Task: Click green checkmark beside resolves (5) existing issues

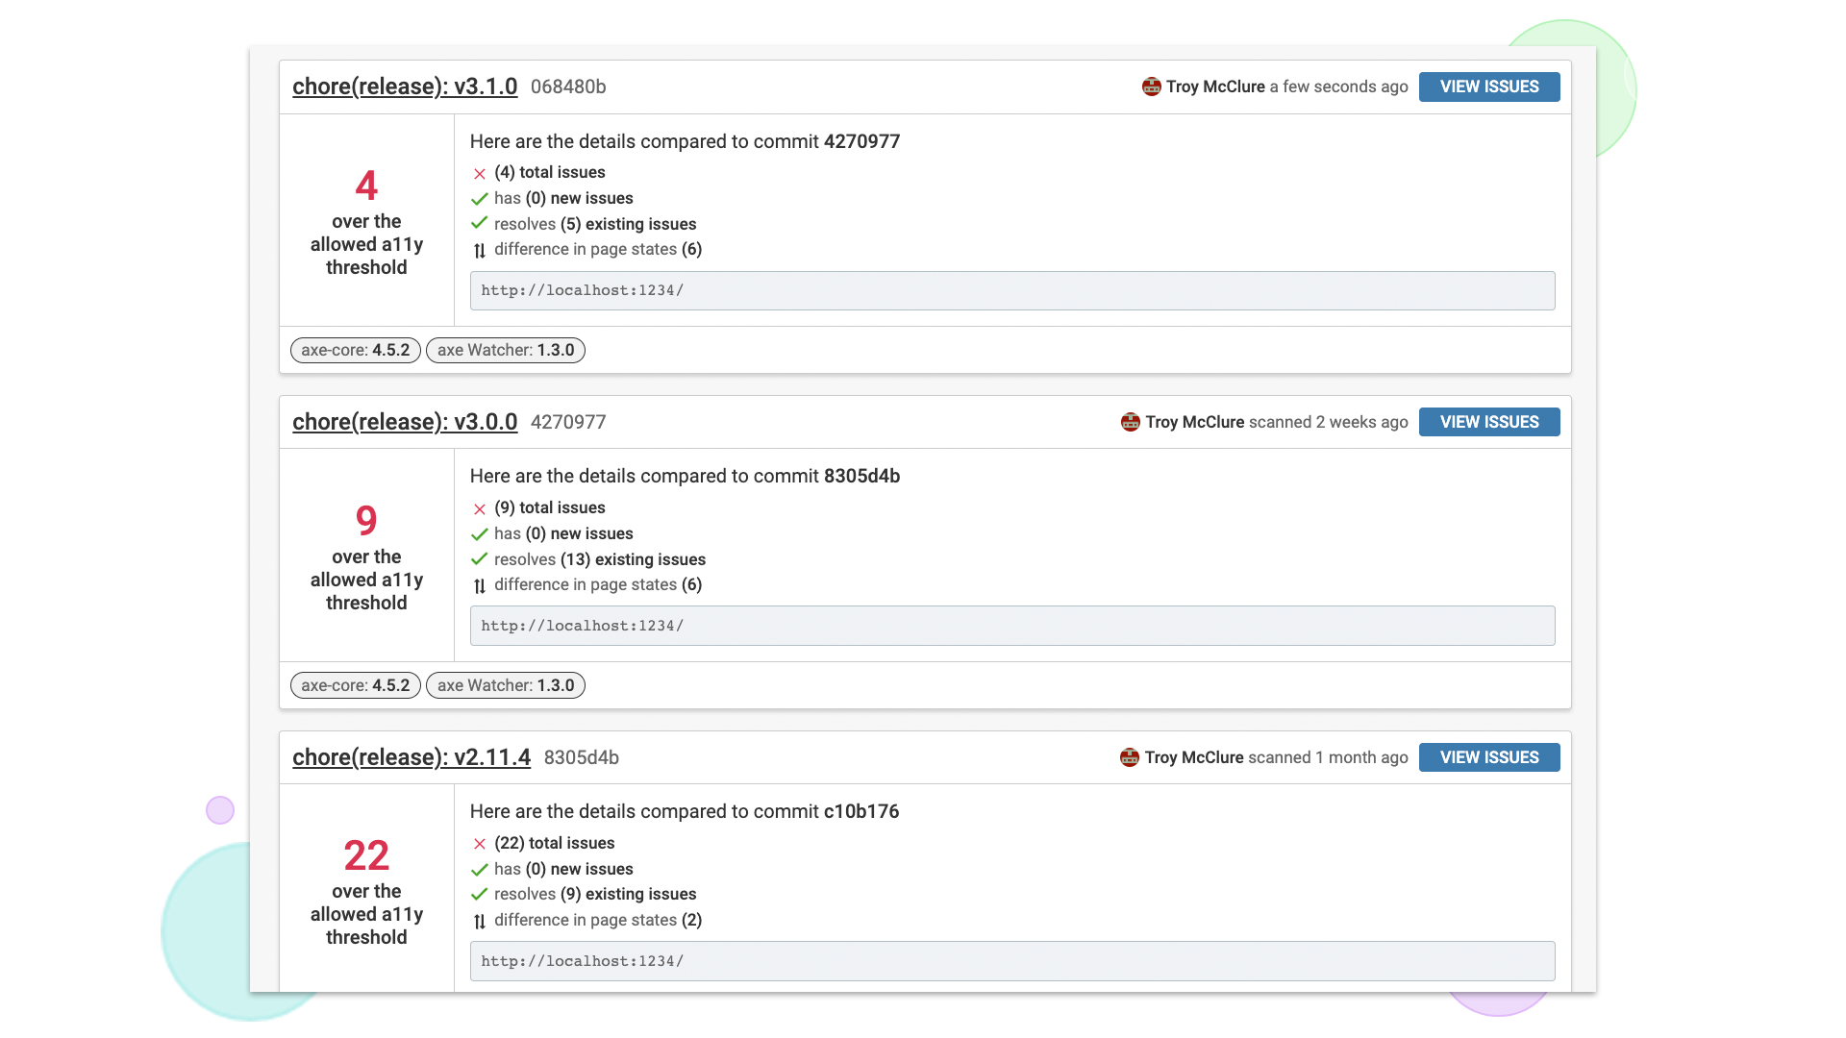Action: click(479, 224)
